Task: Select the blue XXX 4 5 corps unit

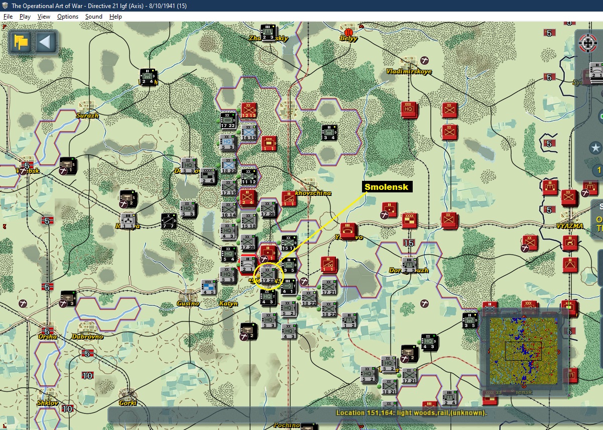Action: point(208,287)
